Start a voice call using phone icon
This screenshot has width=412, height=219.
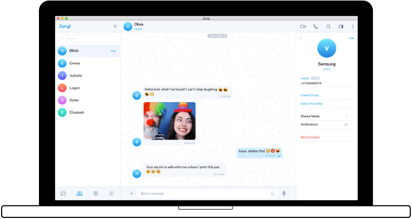point(316,26)
